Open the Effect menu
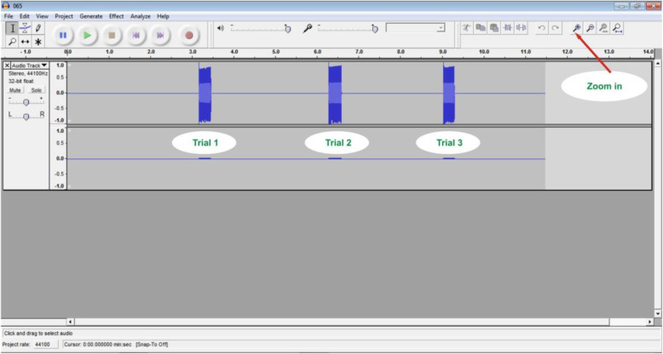Viewport: 663px width, 354px height. pyautogui.click(x=116, y=16)
